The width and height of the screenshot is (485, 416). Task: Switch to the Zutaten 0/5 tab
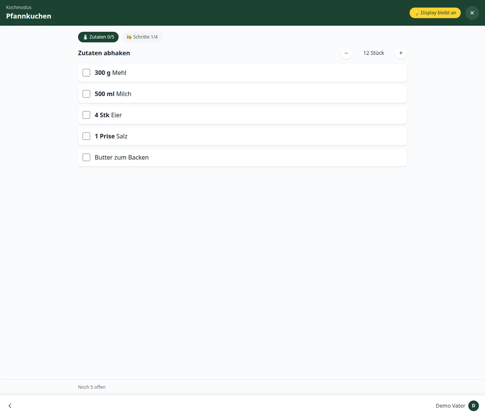(x=99, y=37)
